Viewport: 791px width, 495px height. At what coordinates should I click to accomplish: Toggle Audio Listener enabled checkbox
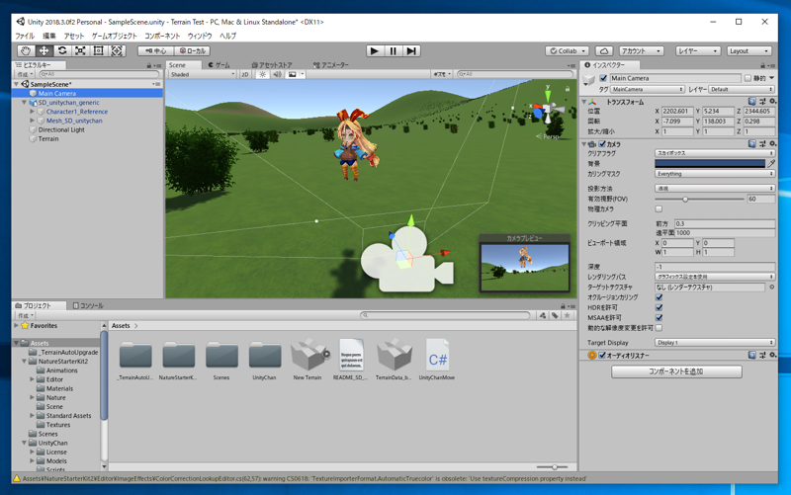[x=602, y=356]
